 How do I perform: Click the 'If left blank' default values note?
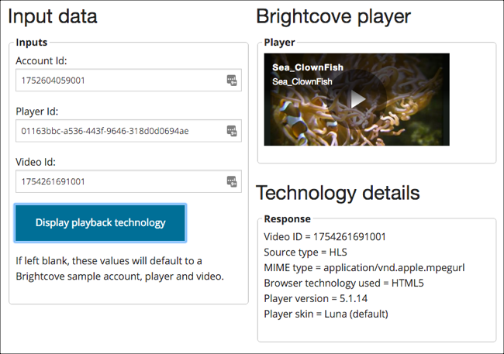(119, 268)
